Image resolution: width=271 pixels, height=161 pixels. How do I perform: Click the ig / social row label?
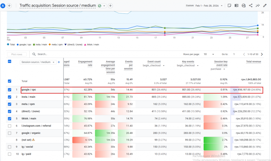(x=27, y=147)
